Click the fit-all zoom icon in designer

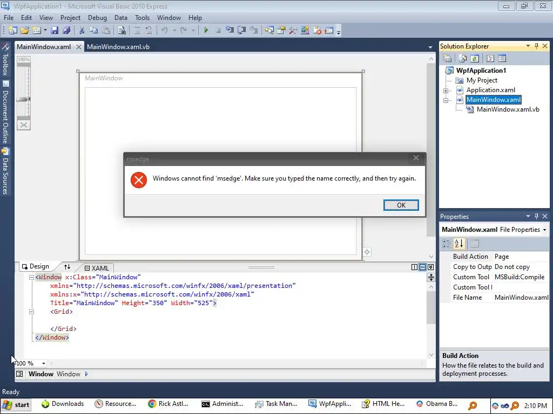click(24, 125)
